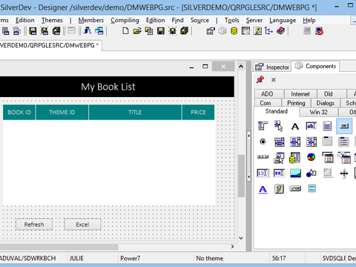This screenshot has width=356, height=267.
Task: Open the Edition menu left of Themes
Action: tap(25, 20)
